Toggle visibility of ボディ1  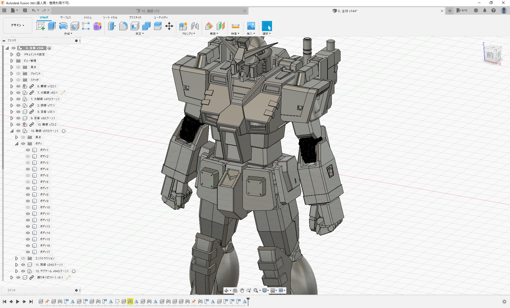point(28,150)
